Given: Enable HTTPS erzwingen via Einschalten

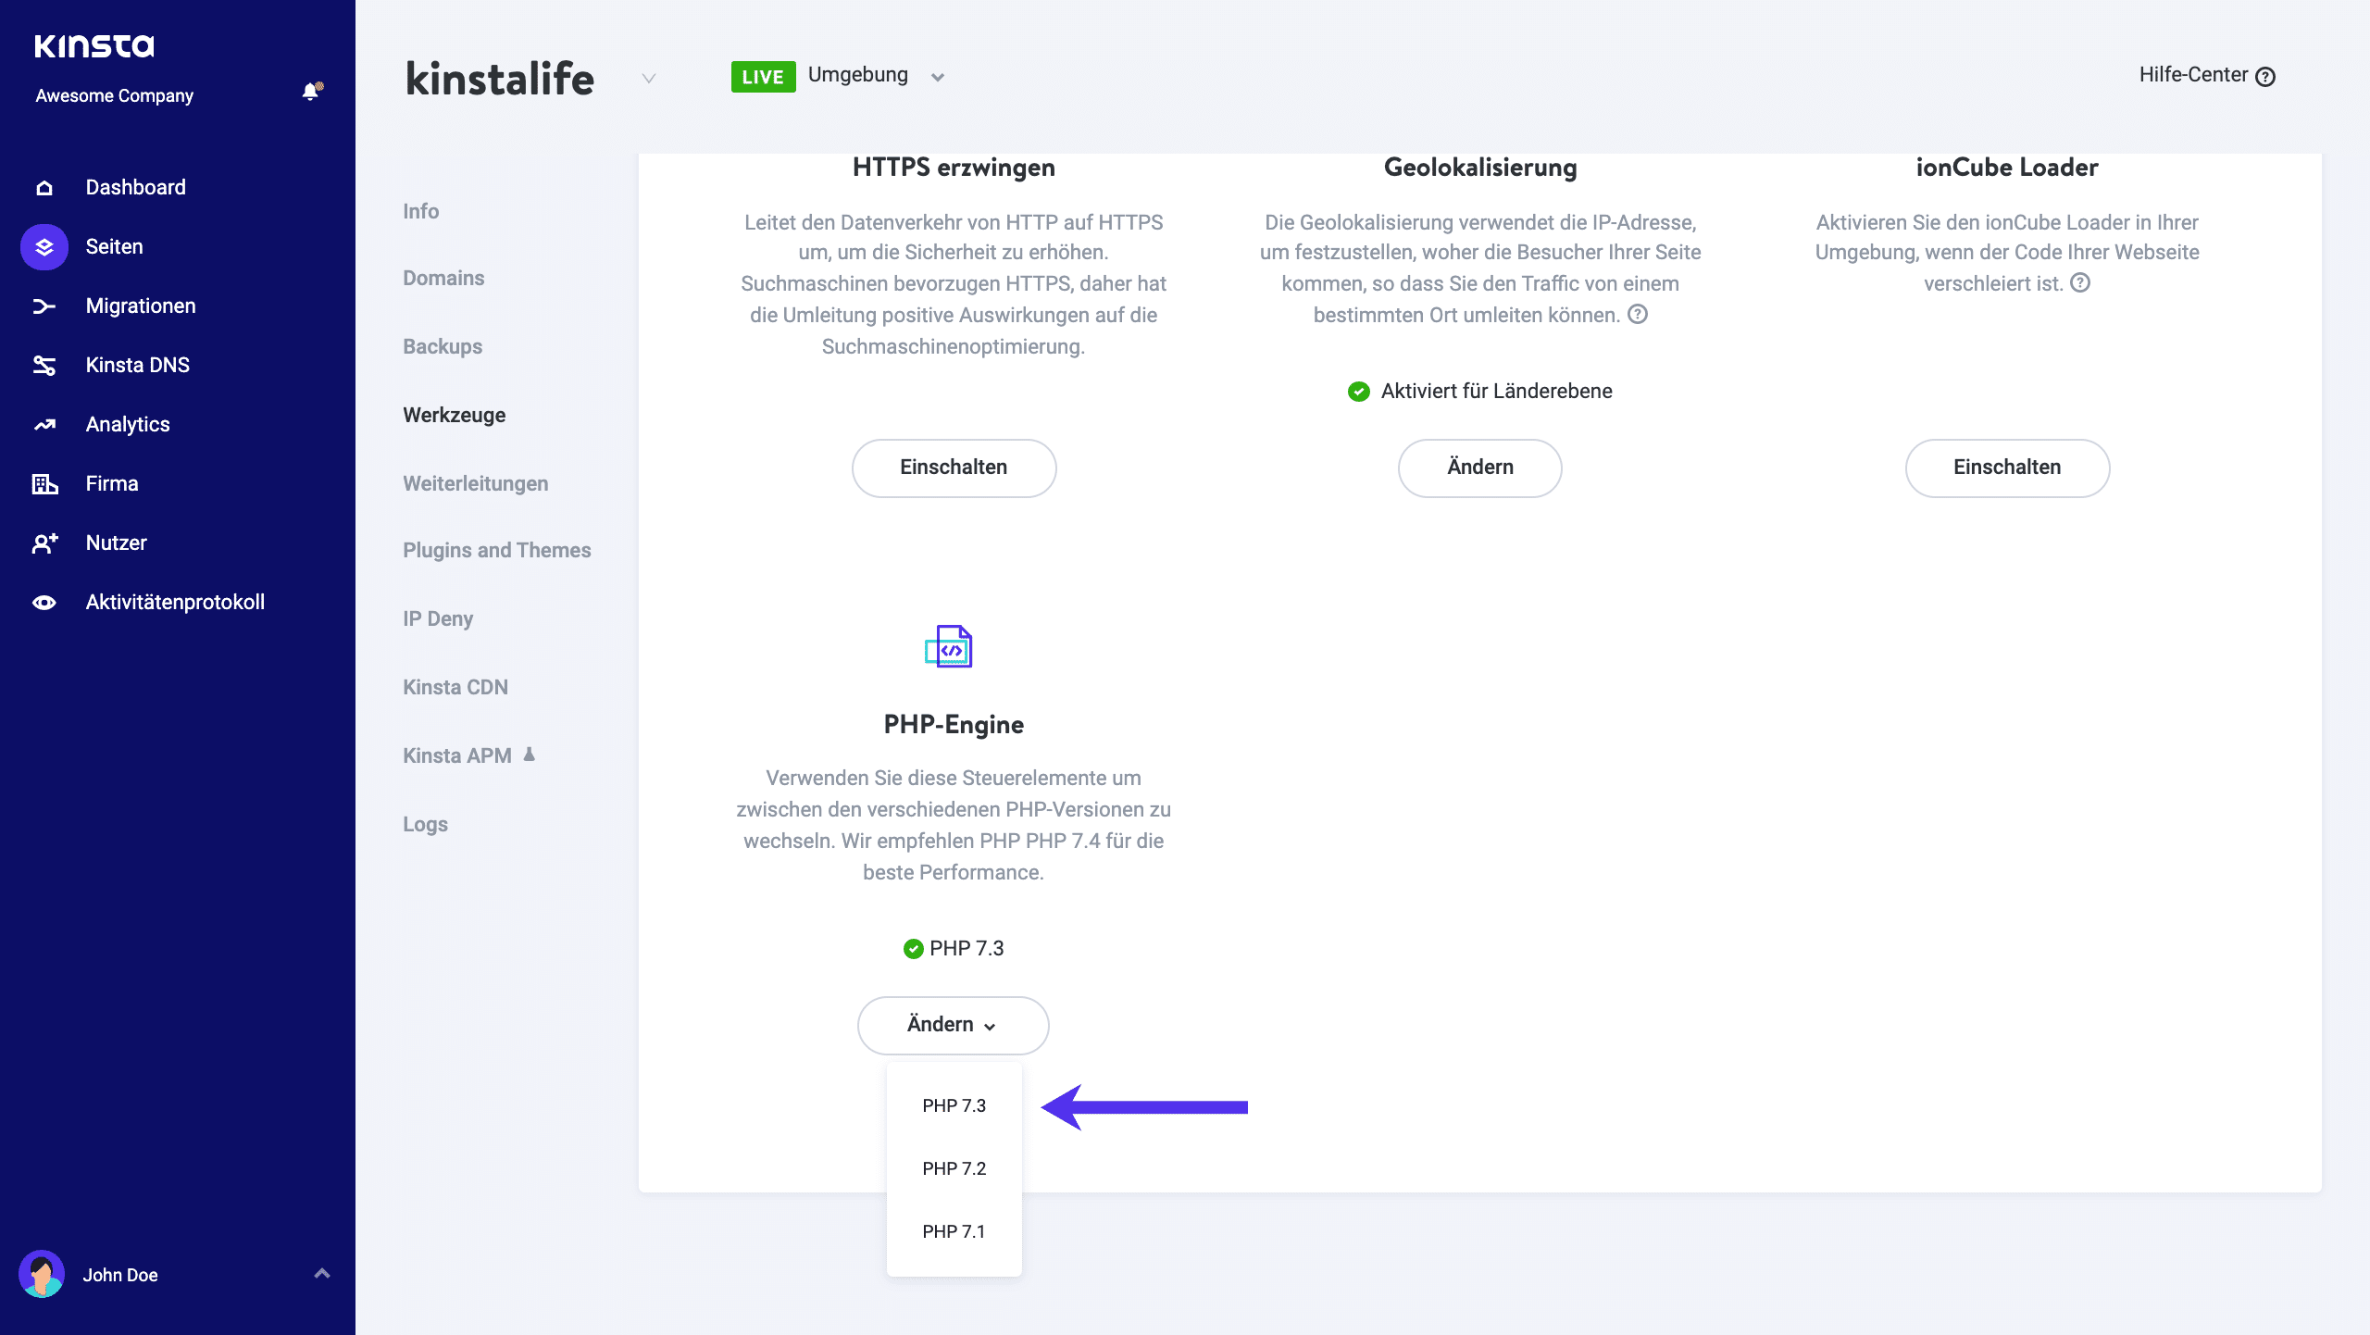Looking at the screenshot, I should 954,468.
